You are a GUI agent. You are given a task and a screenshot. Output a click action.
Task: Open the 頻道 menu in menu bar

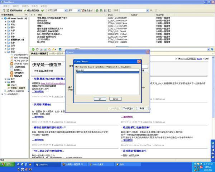[6, 6]
